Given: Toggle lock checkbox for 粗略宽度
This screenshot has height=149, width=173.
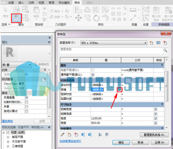Looking at the screenshot, I should point(156,109).
